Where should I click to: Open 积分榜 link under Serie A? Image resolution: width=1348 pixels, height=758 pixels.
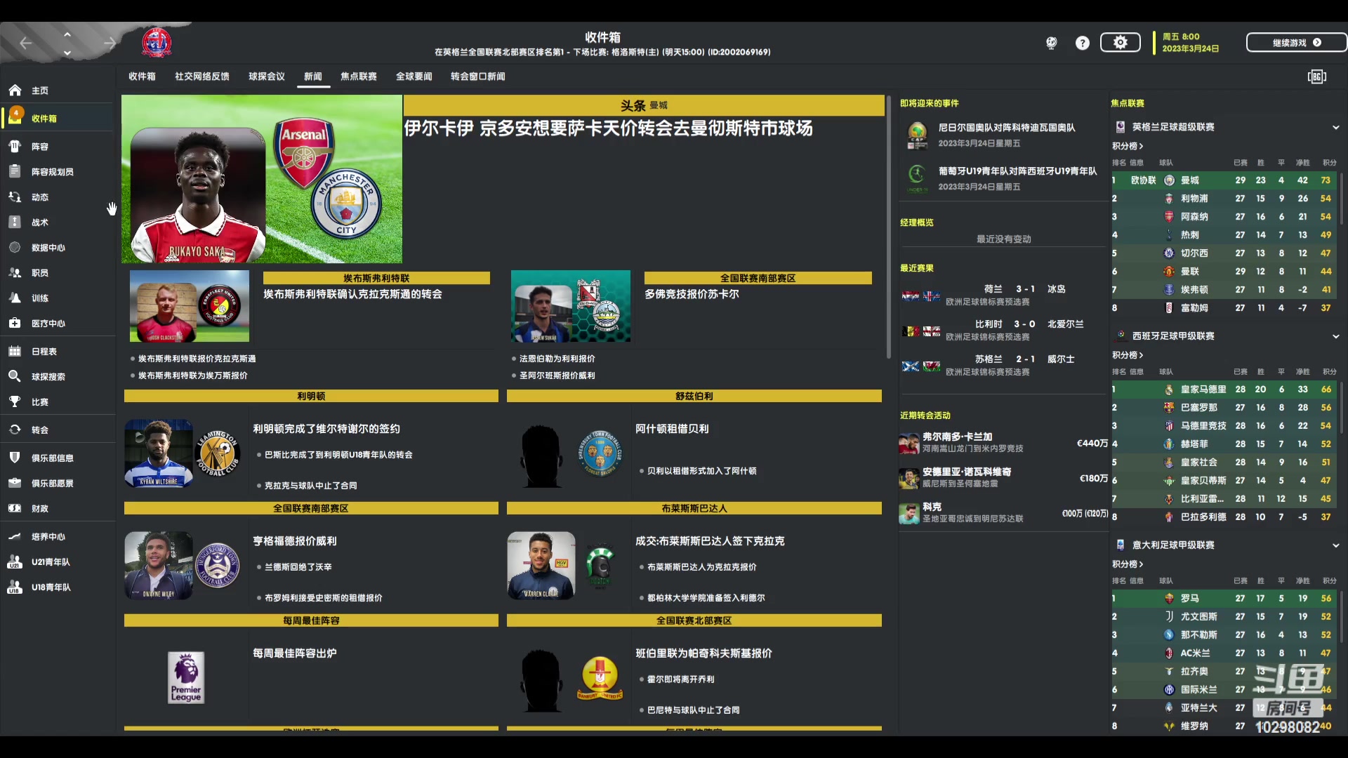click(x=1128, y=564)
